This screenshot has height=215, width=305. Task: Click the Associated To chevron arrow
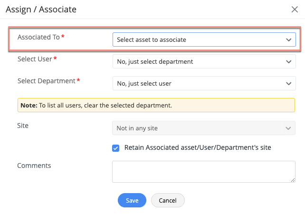pyautogui.click(x=288, y=40)
